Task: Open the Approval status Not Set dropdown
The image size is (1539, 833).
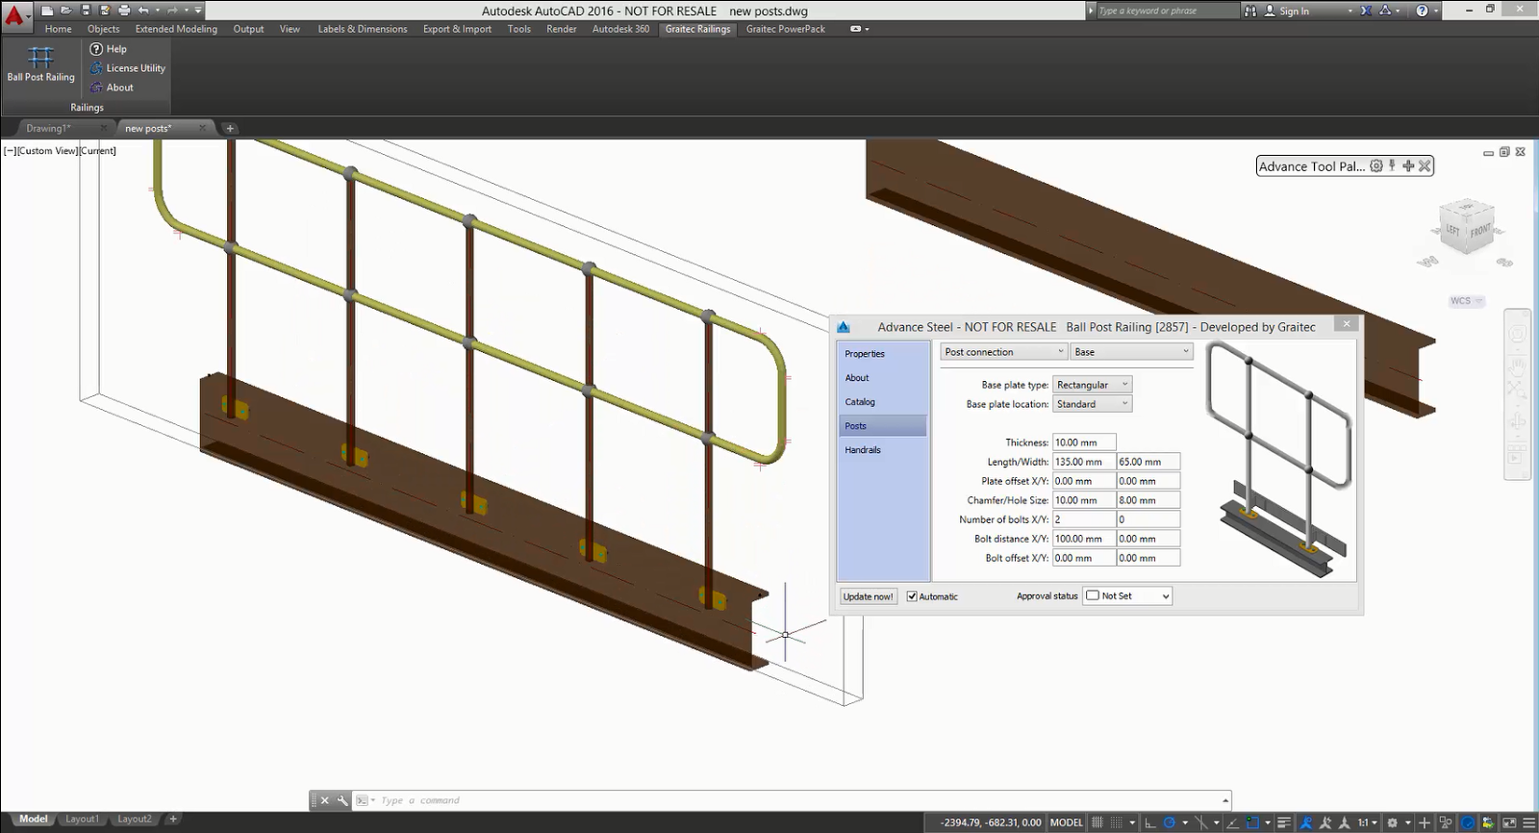Action: click(x=1127, y=596)
